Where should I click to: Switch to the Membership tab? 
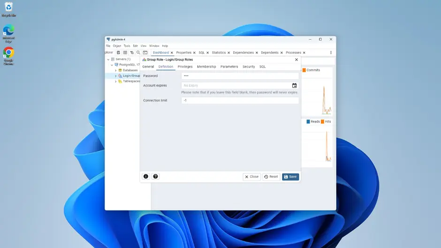click(x=206, y=67)
